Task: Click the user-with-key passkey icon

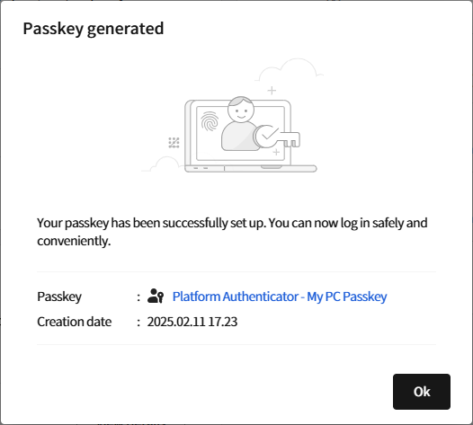Action: point(156,296)
